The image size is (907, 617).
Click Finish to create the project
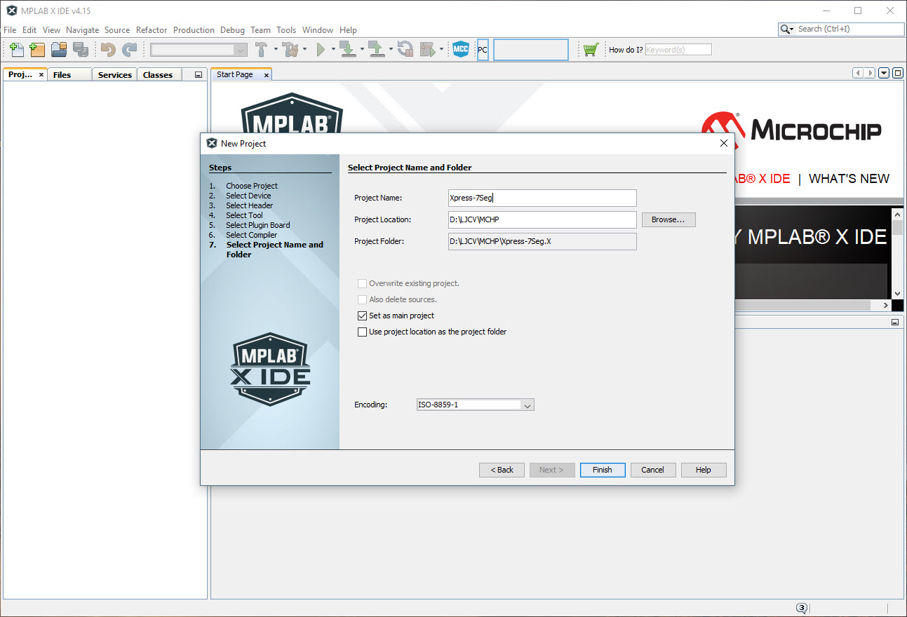click(x=602, y=470)
